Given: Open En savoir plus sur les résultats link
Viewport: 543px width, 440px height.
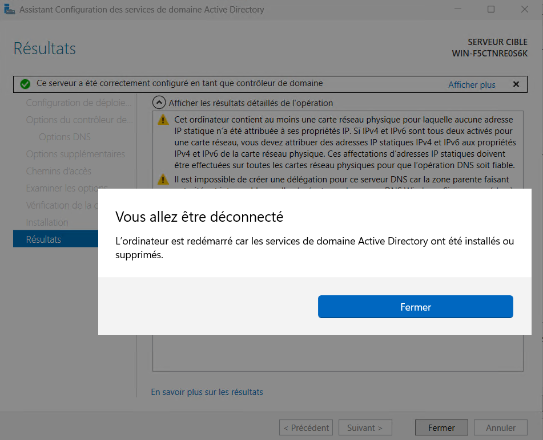Looking at the screenshot, I should (x=207, y=392).
